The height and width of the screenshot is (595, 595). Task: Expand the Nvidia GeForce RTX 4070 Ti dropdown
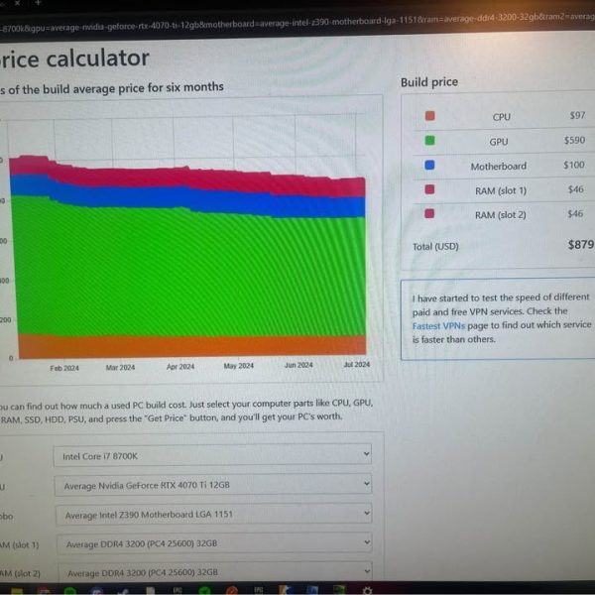[212, 484]
